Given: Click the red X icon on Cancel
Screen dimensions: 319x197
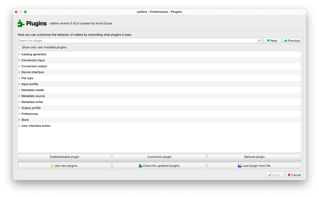Looking at the screenshot, I should pyautogui.click(x=289, y=175).
